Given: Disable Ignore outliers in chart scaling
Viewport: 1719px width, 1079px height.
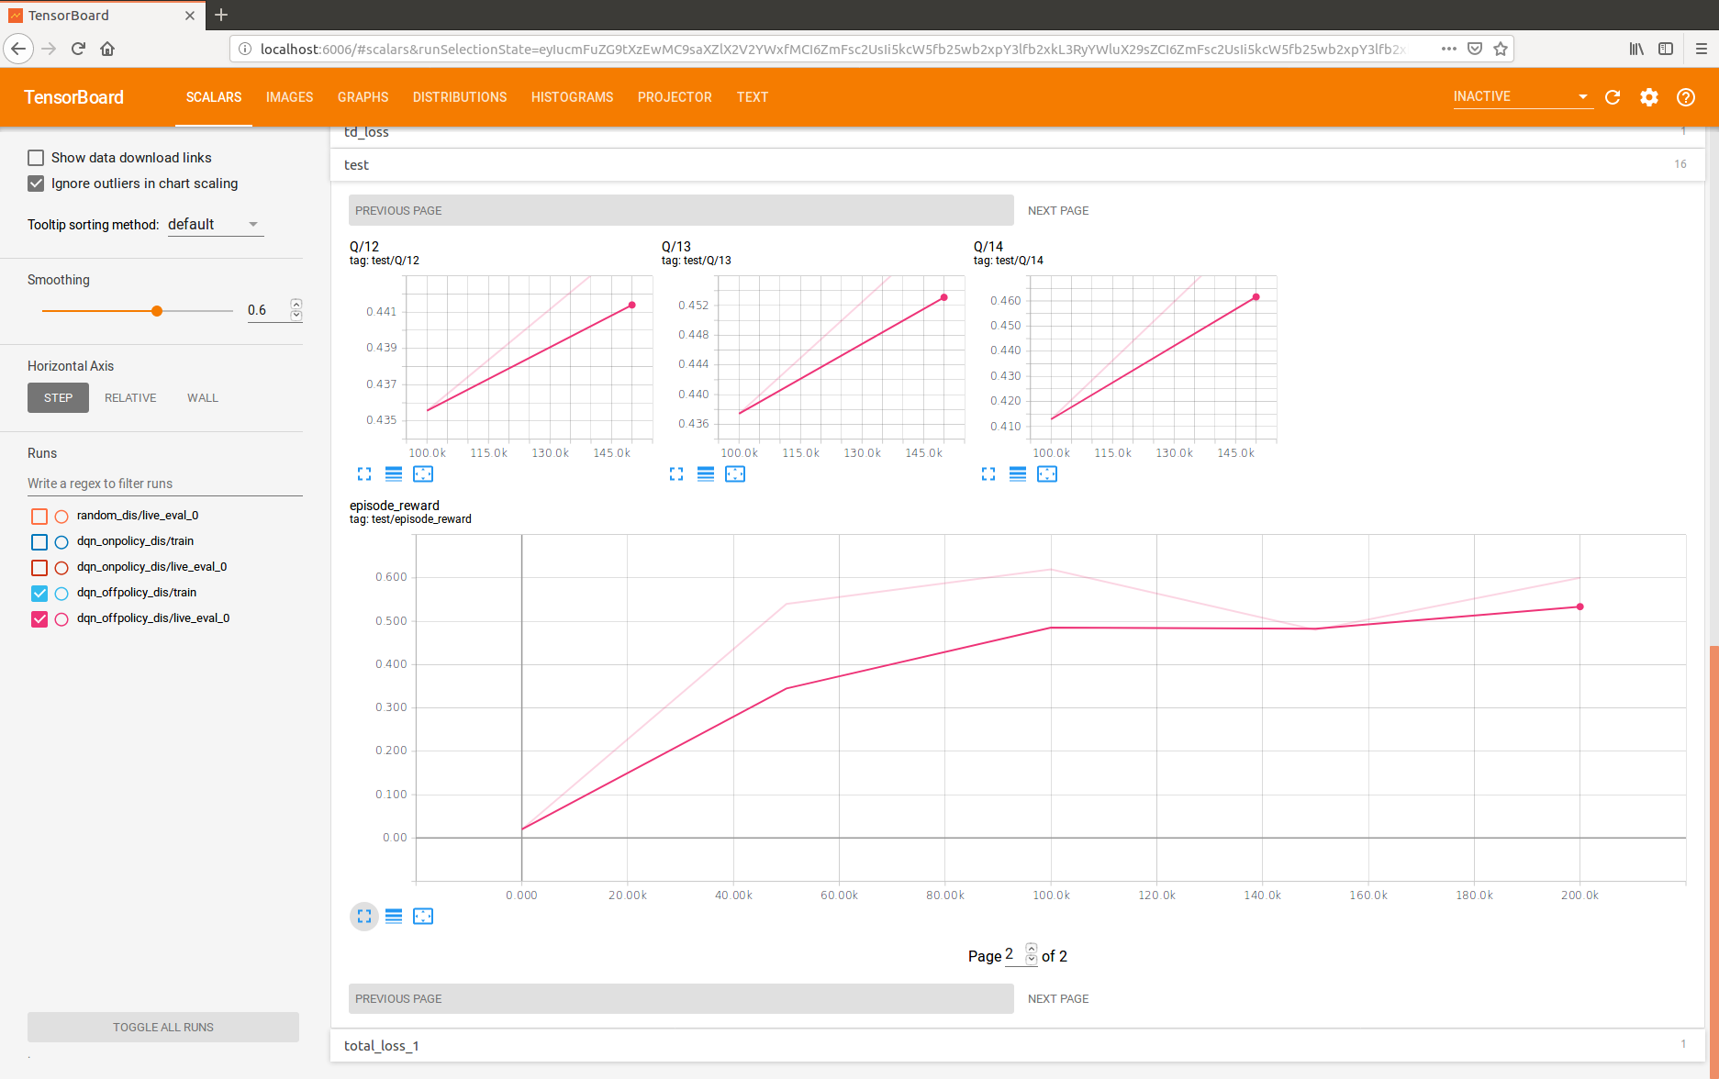Looking at the screenshot, I should click(35, 184).
